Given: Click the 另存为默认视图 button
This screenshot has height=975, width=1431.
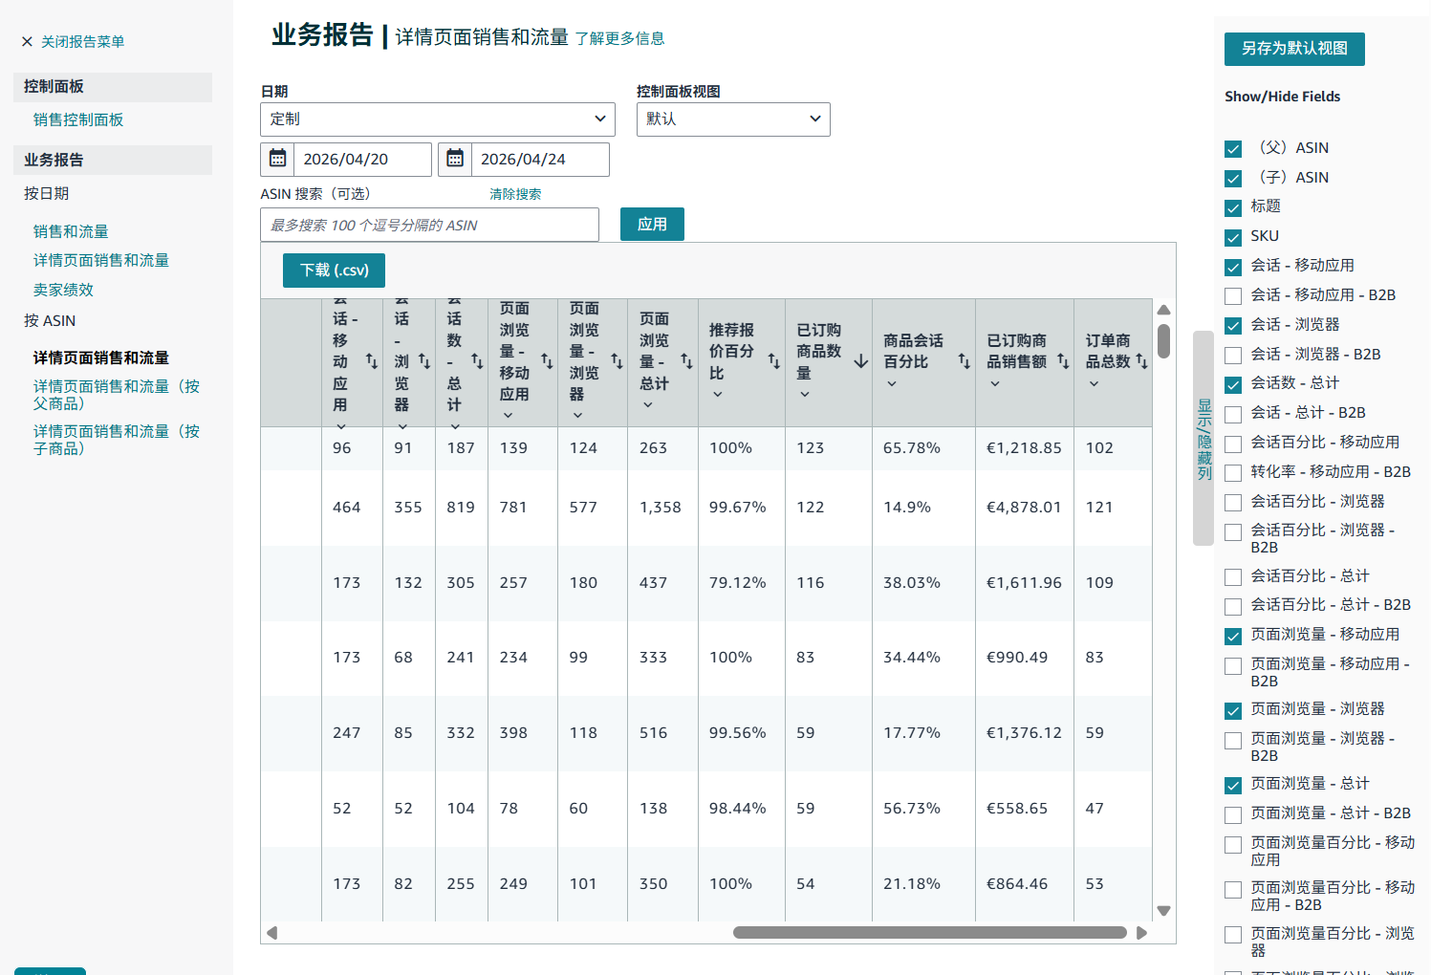Looking at the screenshot, I should (1293, 49).
